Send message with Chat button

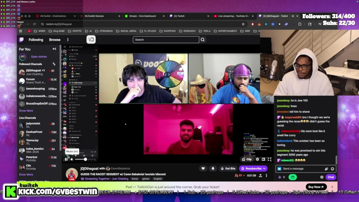click(331, 177)
